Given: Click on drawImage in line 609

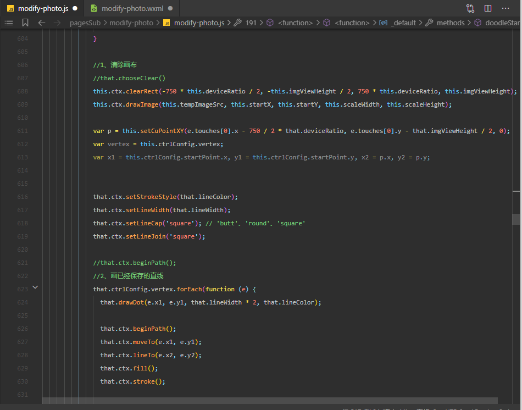Looking at the screenshot, I should pos(142,104).
